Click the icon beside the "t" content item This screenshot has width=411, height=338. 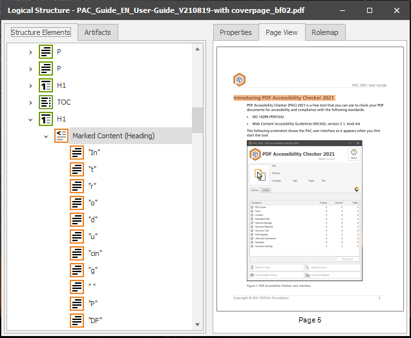coord(77,169)
